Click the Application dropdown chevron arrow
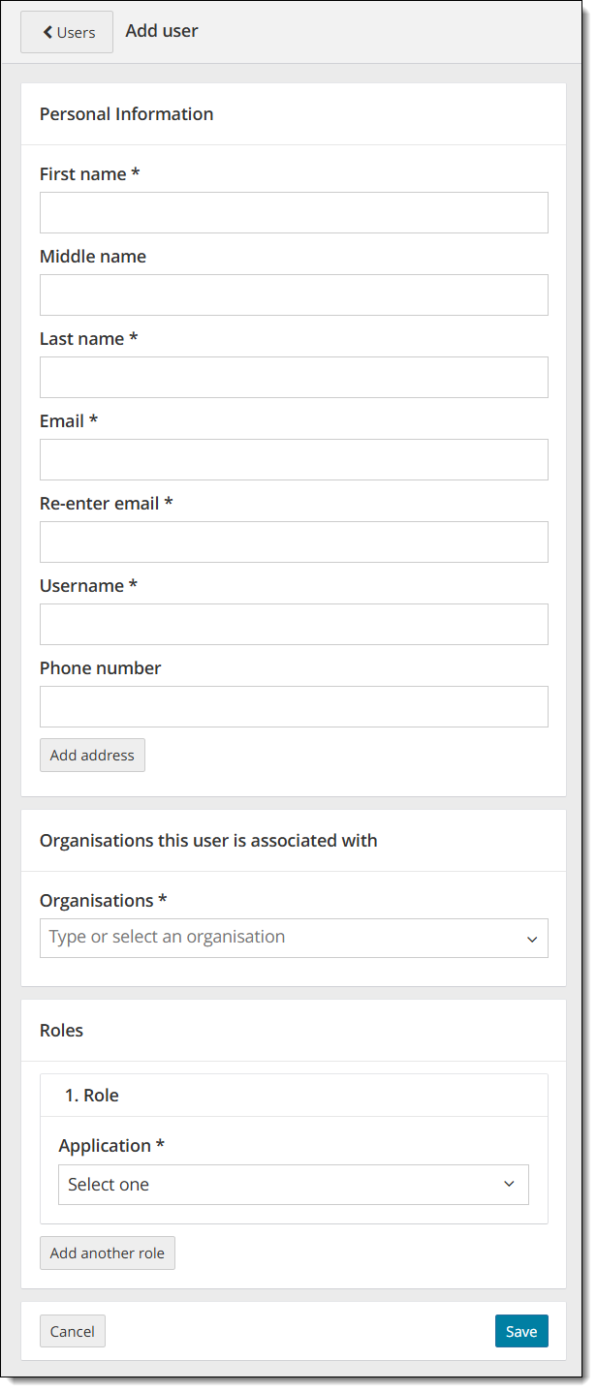597x1392 pixels. 509,1185
